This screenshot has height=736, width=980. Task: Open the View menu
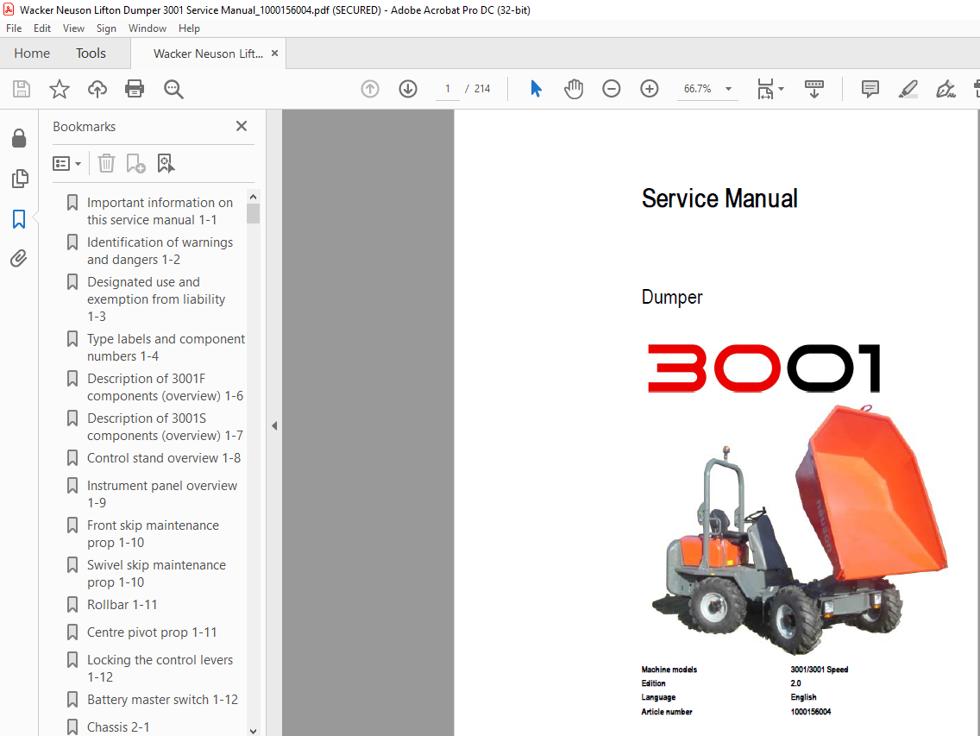[73, 28]
